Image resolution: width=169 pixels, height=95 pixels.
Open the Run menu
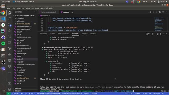[x=37, y=8]
